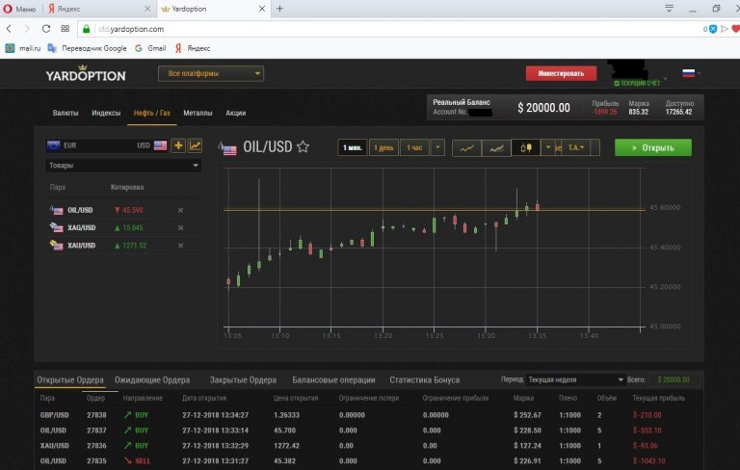The height and width of the screenshot is (470, 740).
Task: Select the 1 день timeframe
Action: pos(383,147)
